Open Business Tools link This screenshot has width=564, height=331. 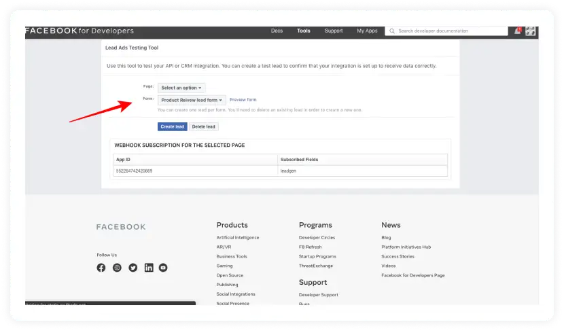[232, 256]
